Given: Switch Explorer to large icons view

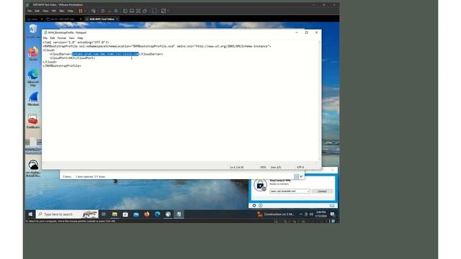Looking at the screenshot, I should (x=301, y=176).
